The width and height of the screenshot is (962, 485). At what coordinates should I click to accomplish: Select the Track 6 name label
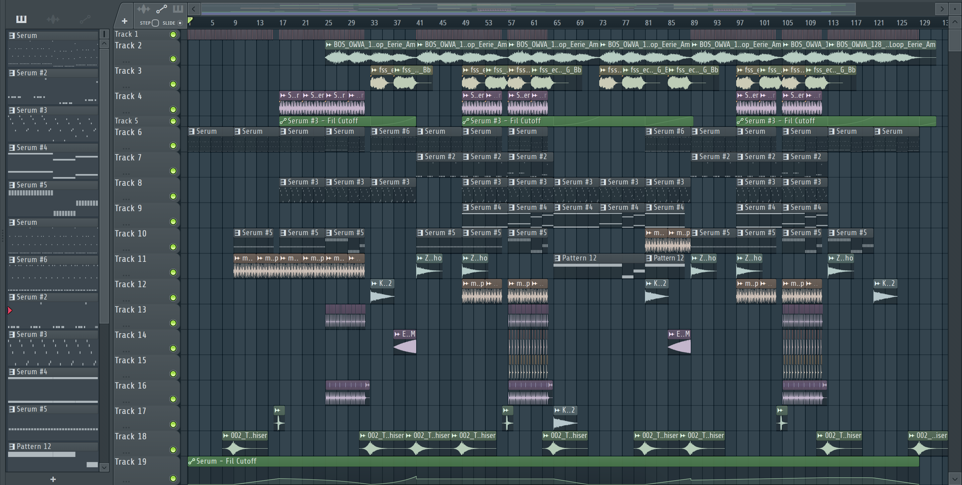tap(128, 132)
